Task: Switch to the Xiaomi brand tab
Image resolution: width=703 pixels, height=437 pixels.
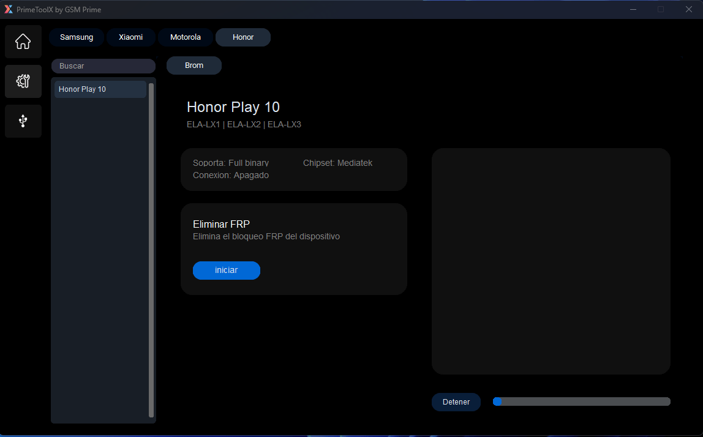Action: 130,37
